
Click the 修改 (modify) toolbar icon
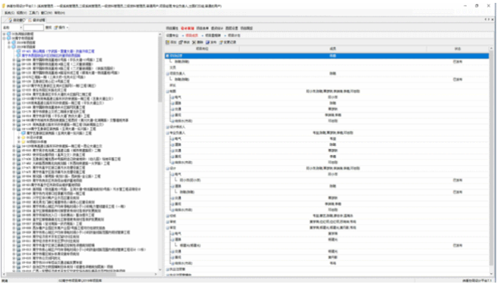[x=181, y=42]
